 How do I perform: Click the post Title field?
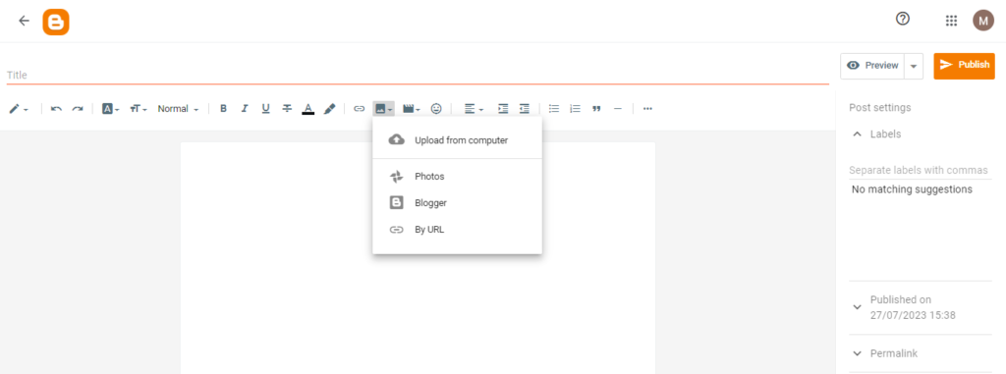[418, 75]
